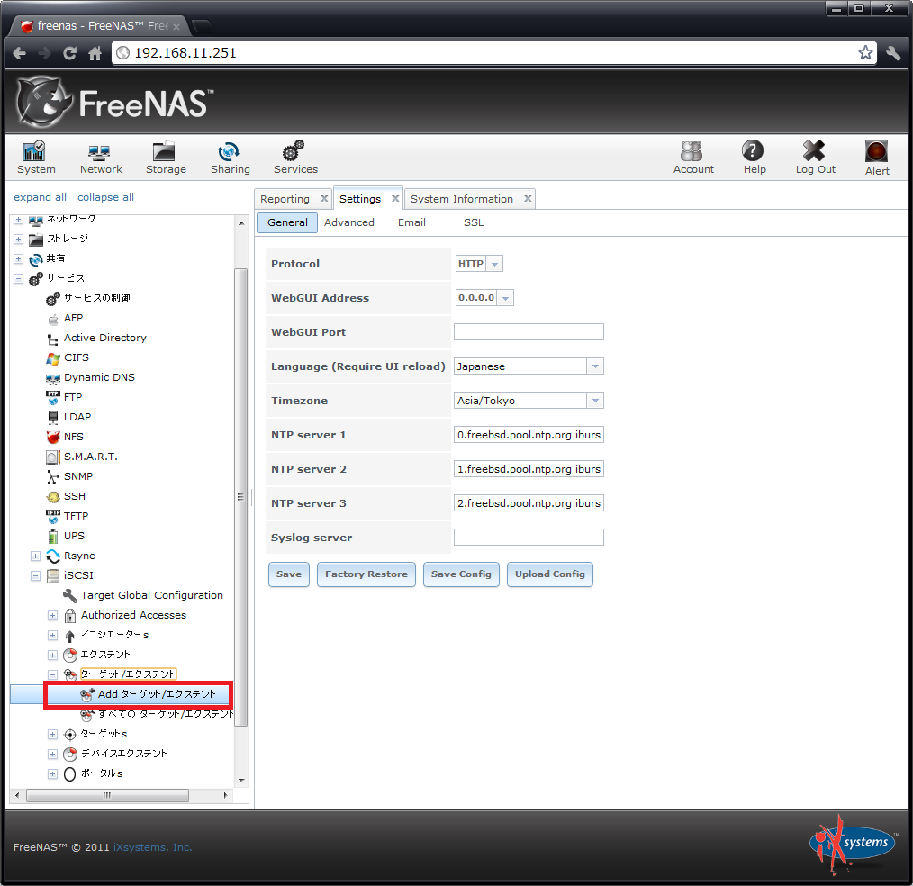Expand the Authorized Accesses node
This screenshot has height=886, width=913.
(52, 615)
